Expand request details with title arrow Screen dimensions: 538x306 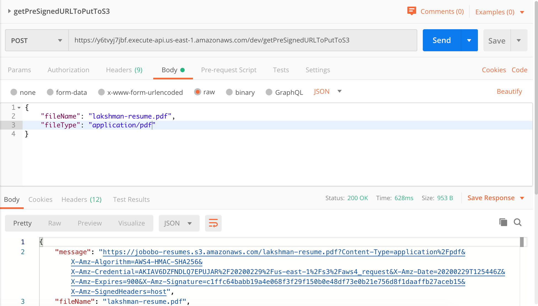click(9, 11)
